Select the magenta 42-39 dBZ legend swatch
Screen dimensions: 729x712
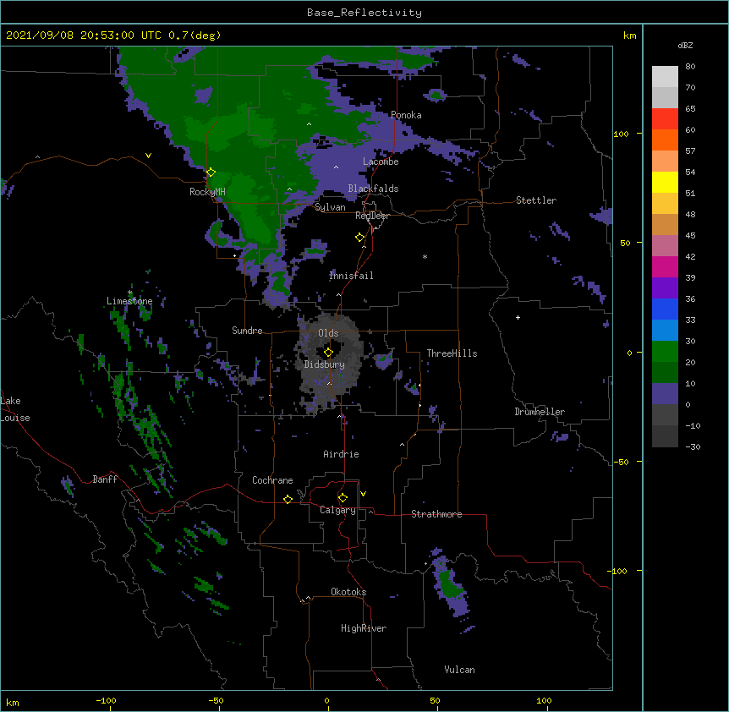pos(665,266)
